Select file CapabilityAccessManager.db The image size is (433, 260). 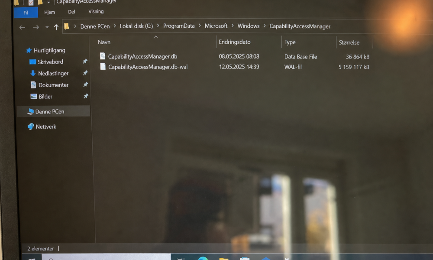143,56
